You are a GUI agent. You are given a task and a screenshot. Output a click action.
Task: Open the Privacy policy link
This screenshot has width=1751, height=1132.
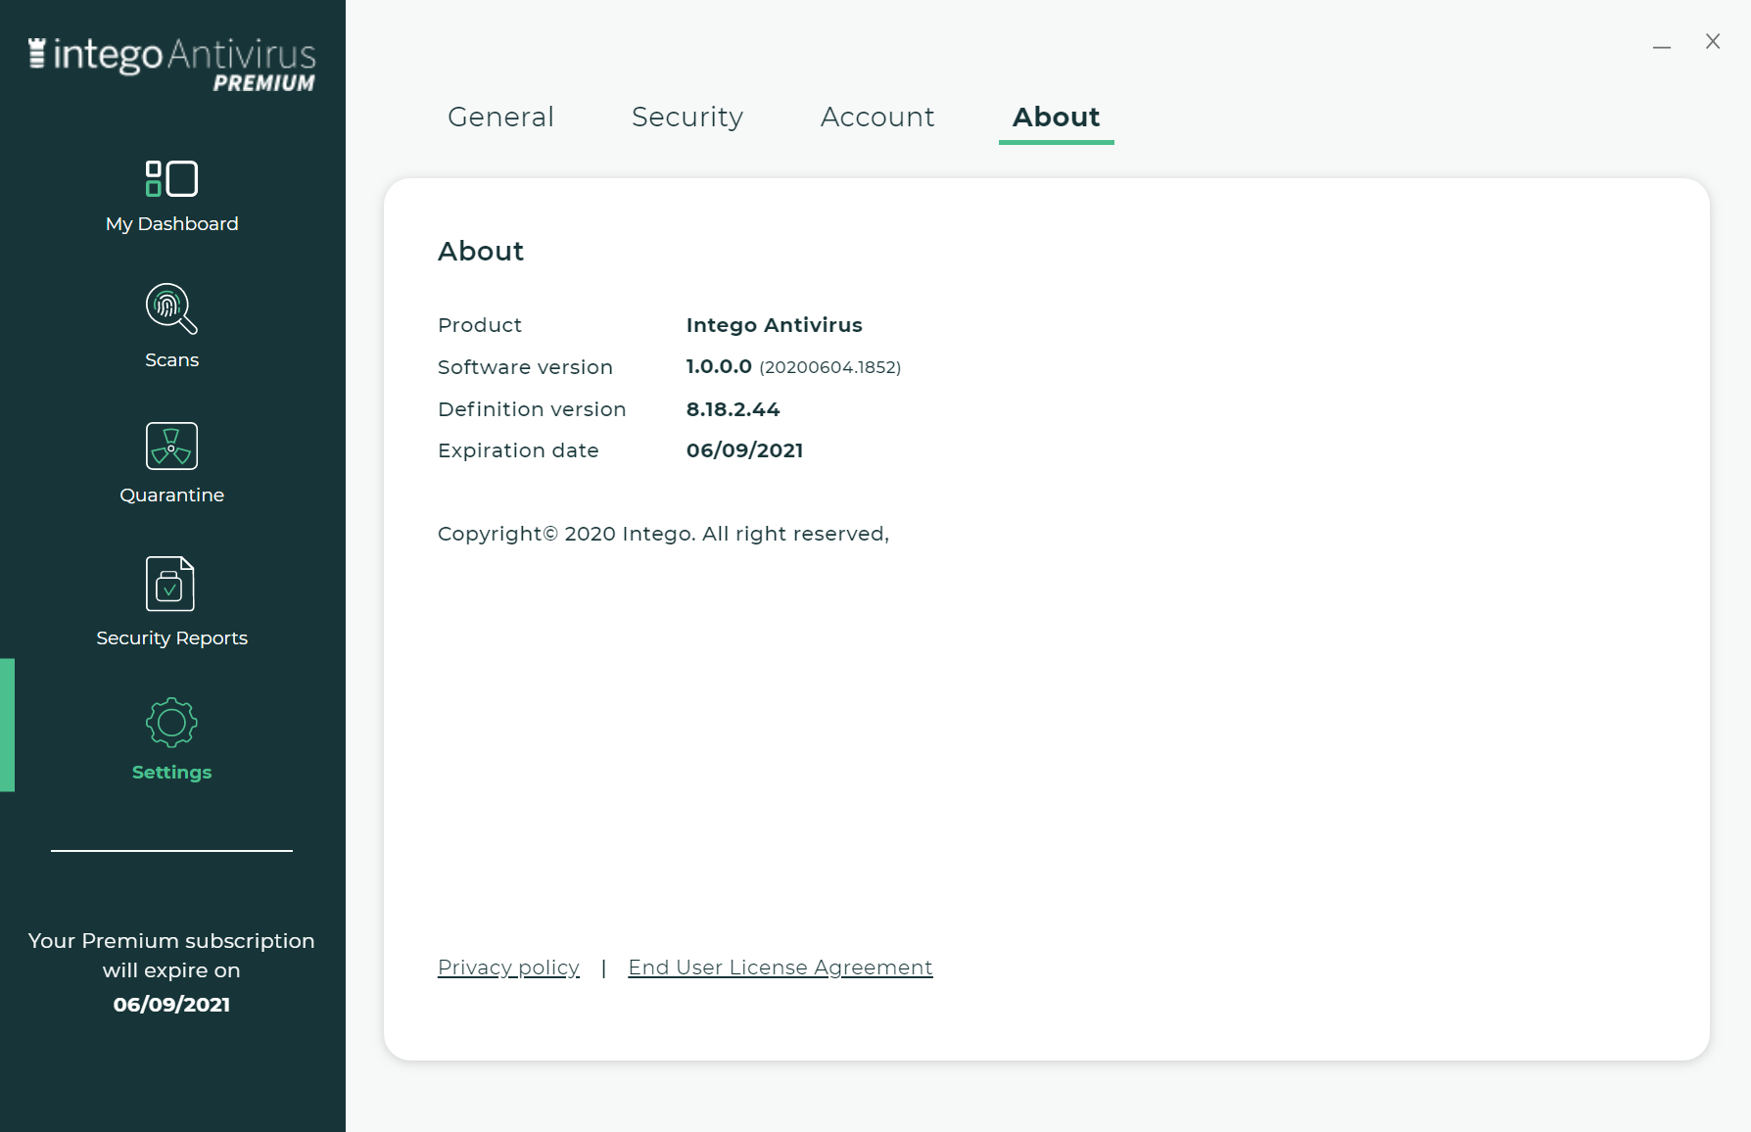508,967
